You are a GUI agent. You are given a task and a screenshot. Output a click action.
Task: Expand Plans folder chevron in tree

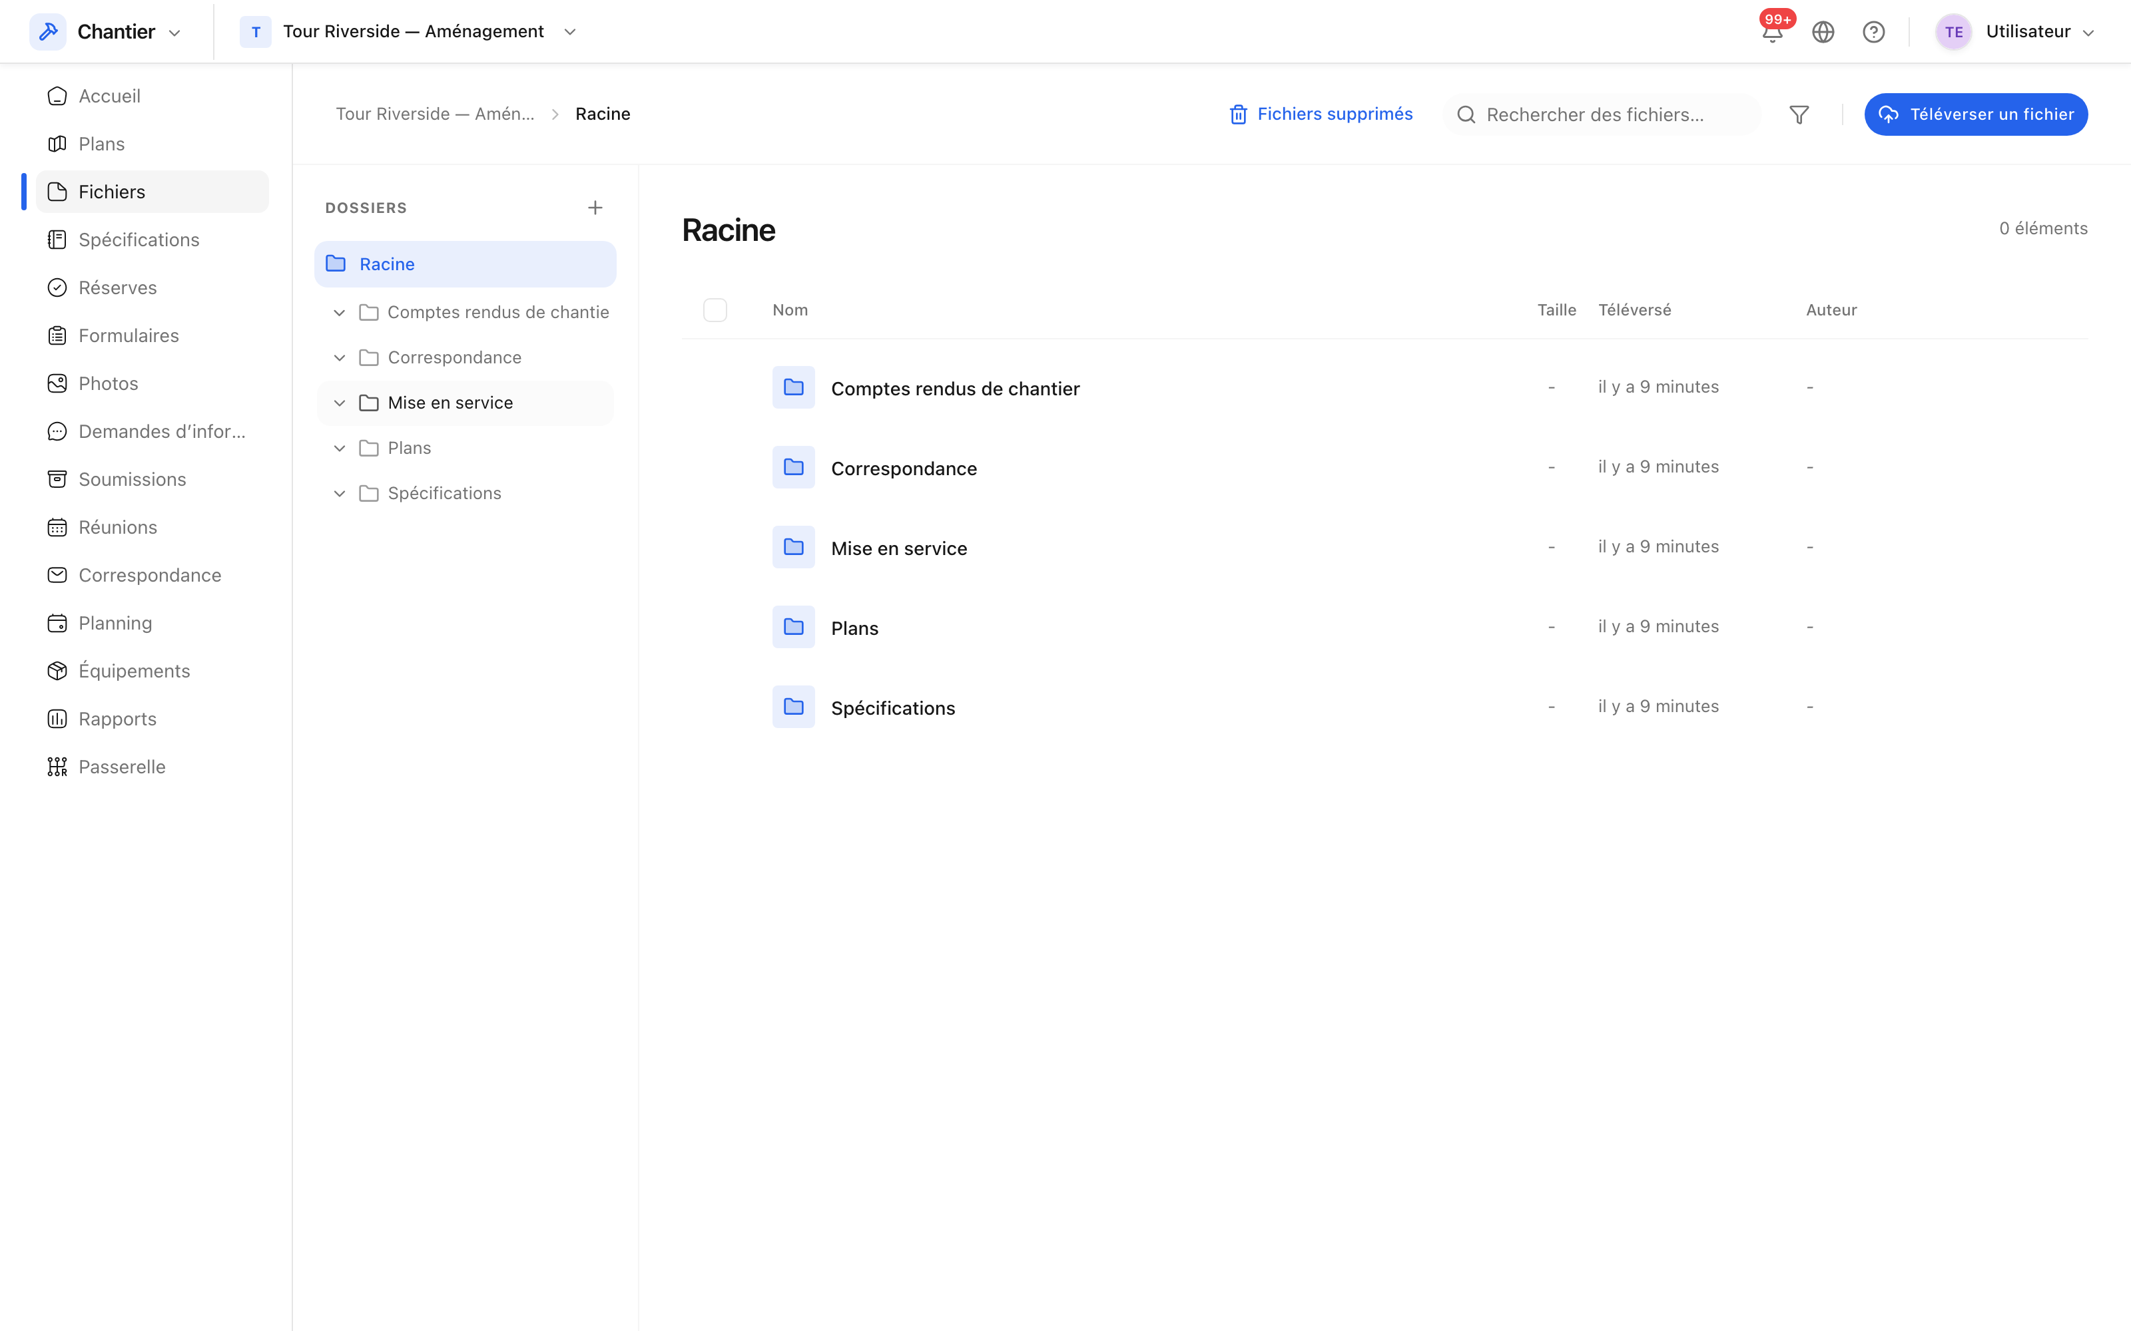(339, 448)
